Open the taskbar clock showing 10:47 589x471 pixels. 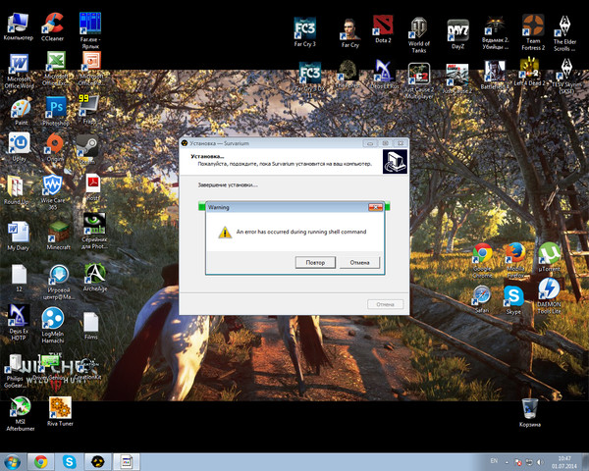coord(564,462)
